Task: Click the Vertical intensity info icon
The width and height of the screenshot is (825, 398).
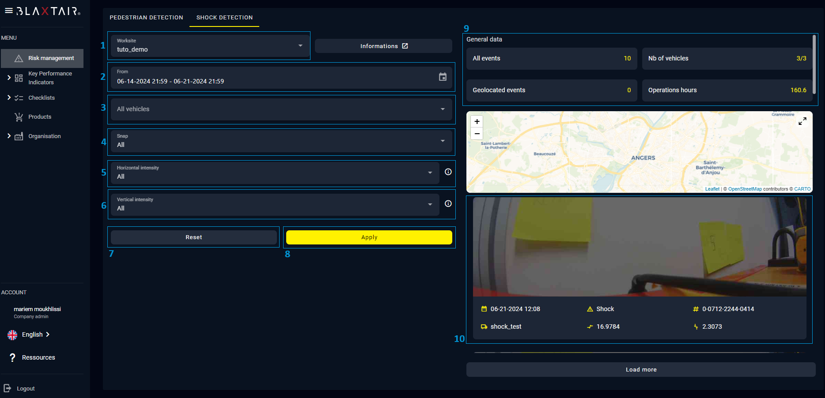Action: (x=448, y=204)
